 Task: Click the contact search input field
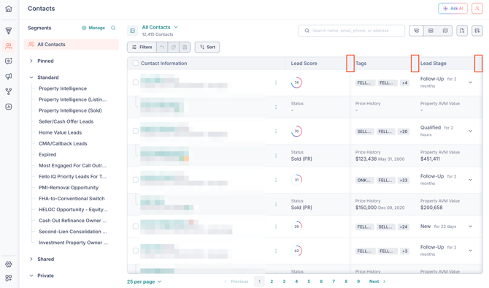click(x=352, y=31)
